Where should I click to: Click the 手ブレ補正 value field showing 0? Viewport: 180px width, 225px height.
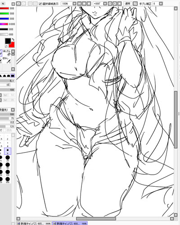point(156,4)
